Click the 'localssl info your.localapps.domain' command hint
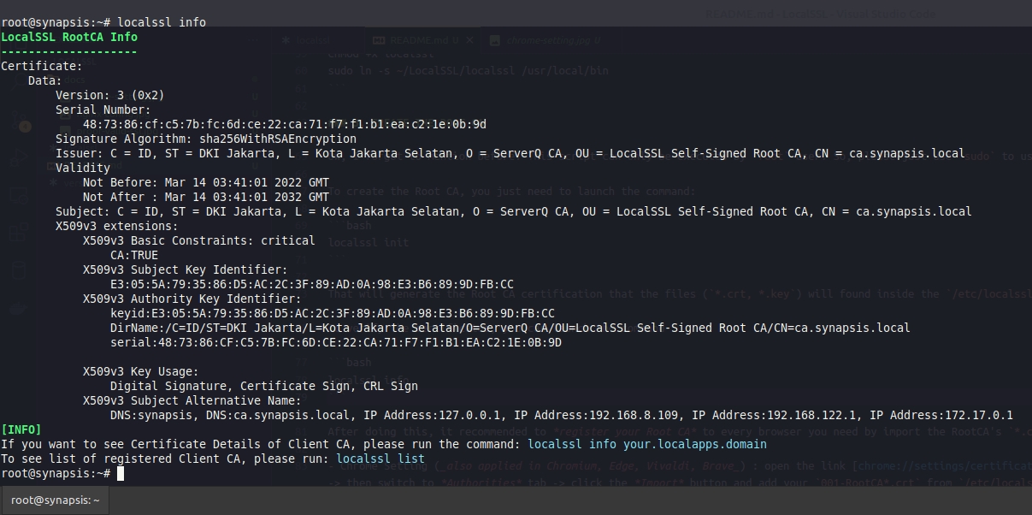 [647, 444]
